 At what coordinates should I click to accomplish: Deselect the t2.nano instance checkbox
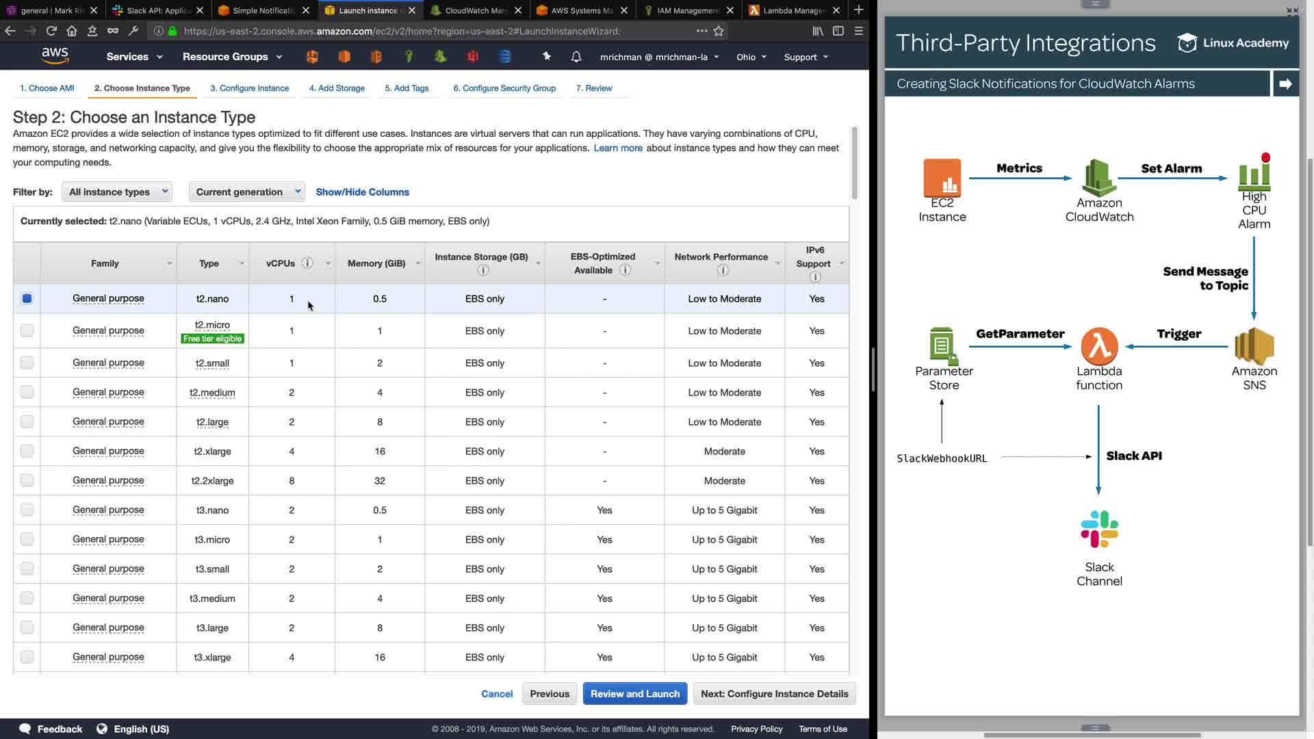27,298
